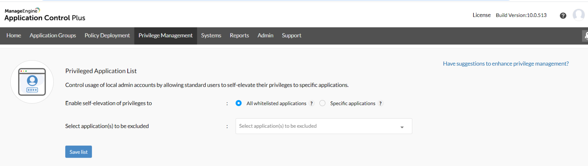
Task: Click the License link in the header
Action: coord(481,15)
